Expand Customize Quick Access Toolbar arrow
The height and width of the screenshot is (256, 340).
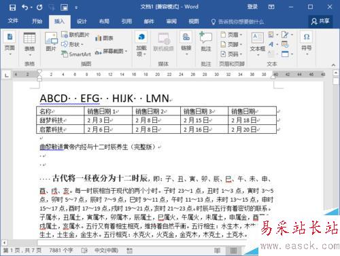(x=76, y=7)
